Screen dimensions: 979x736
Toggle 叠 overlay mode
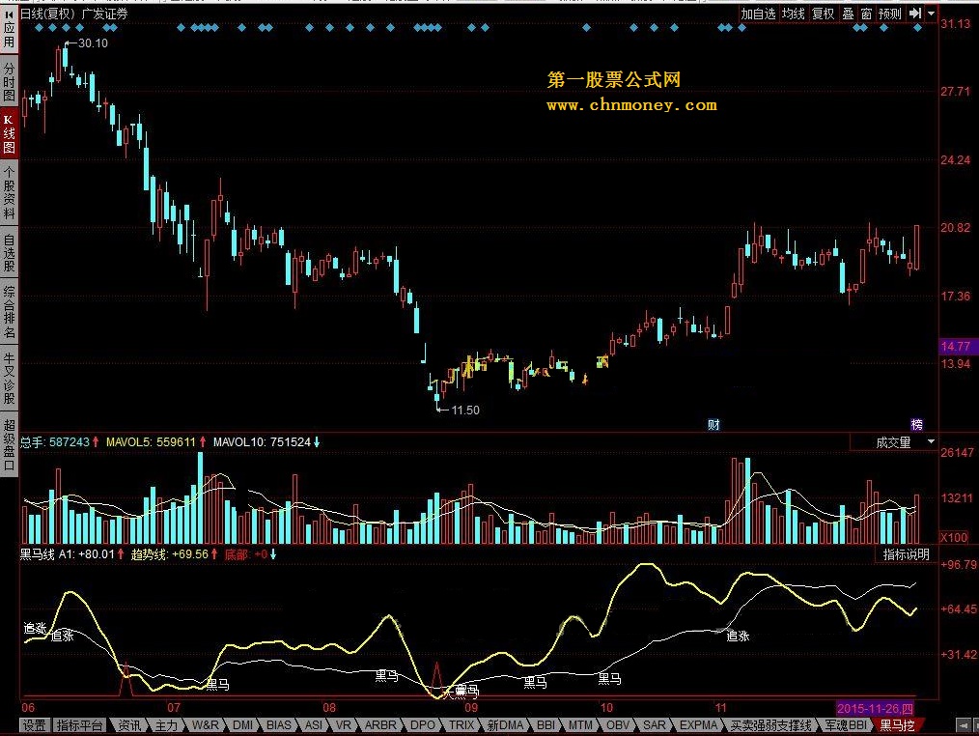click(848, 14)
